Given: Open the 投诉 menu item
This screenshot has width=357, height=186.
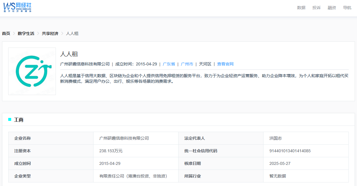Looking at the screenshot, I should (x=316, y=8).
